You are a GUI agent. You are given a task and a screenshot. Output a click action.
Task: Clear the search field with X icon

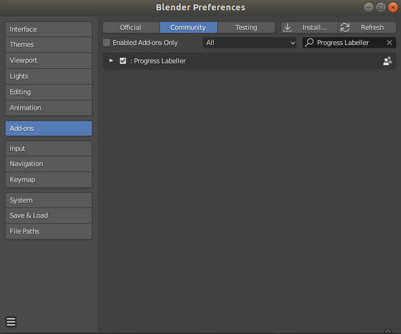tap(389, 43)
